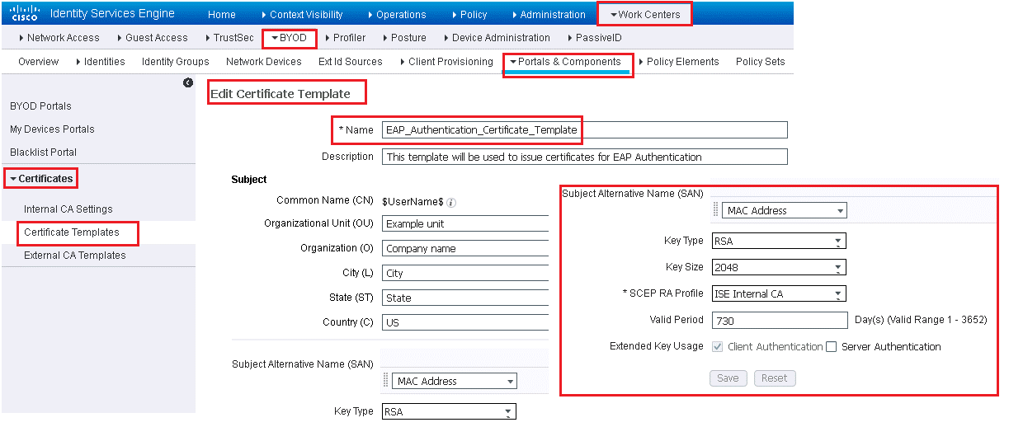Open Key Type RSA dropdown in right panel
Viewport: 1009px width, 427px height.
pyautogui.click(x=778, y=242)
